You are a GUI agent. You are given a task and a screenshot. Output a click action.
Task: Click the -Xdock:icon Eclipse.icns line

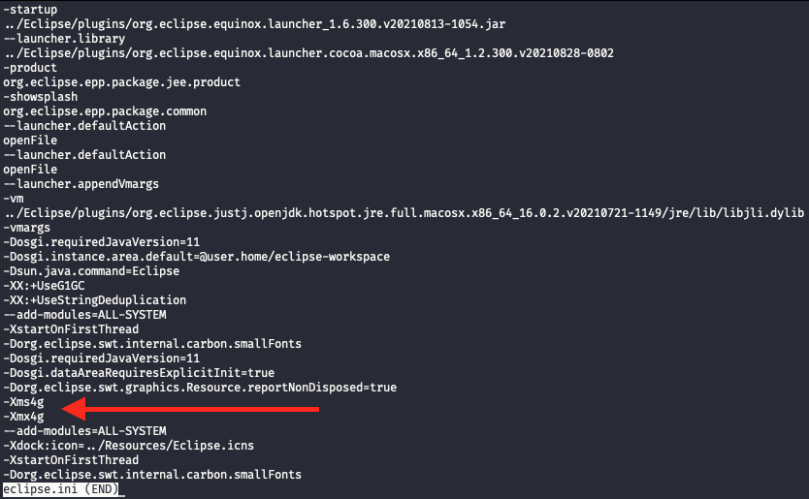tap(128, 446)
